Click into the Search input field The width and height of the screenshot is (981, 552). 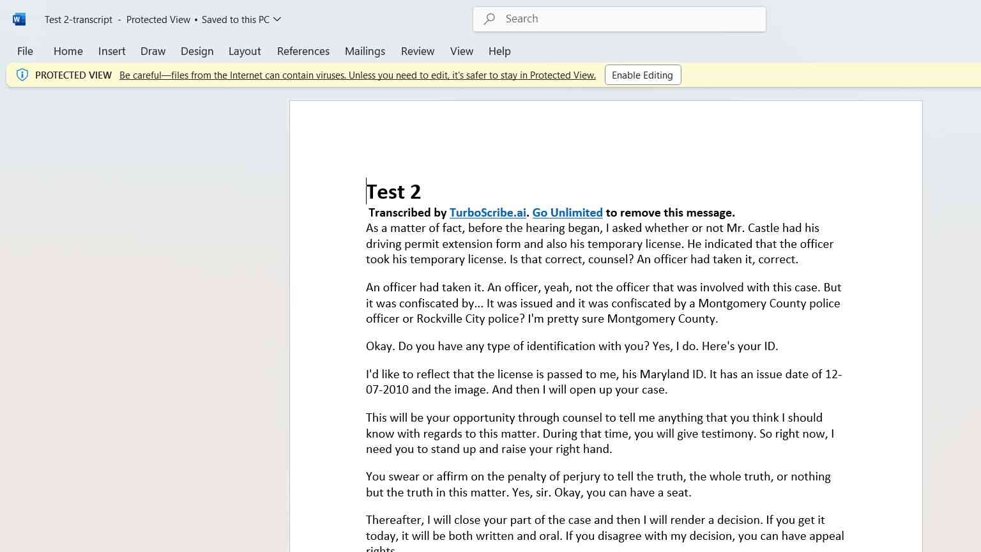click(620, 19)
